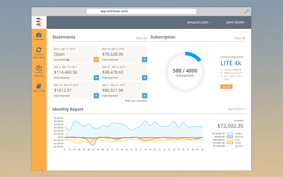283x177 pixels.
Task: Click View All for Subscription
Action: point(239,38)
